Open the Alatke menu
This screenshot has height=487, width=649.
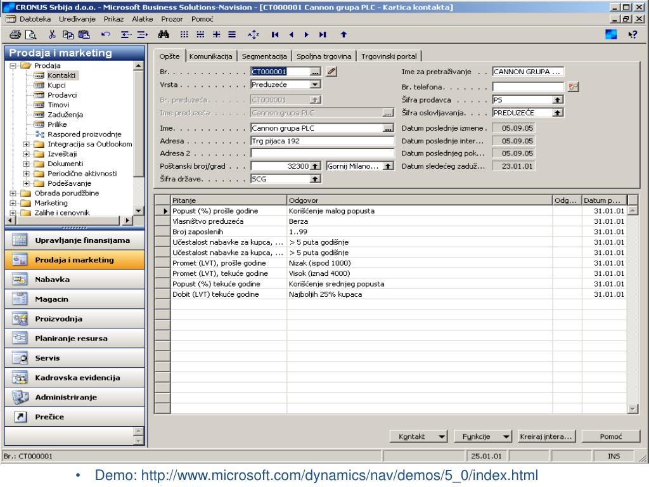(143, 19)
